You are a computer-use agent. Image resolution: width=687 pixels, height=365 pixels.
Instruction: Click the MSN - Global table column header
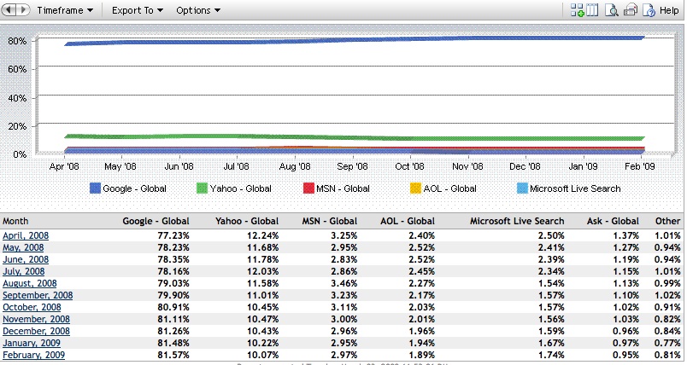click(x=330, y=221)
